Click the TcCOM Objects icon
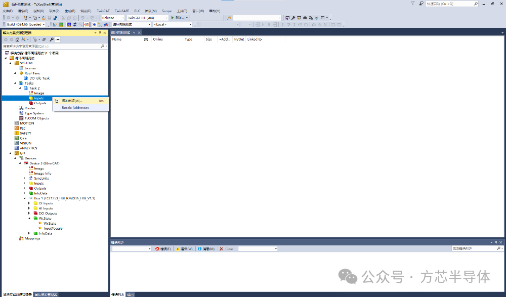This screenshot has height=297, width=506. [21, 118]
